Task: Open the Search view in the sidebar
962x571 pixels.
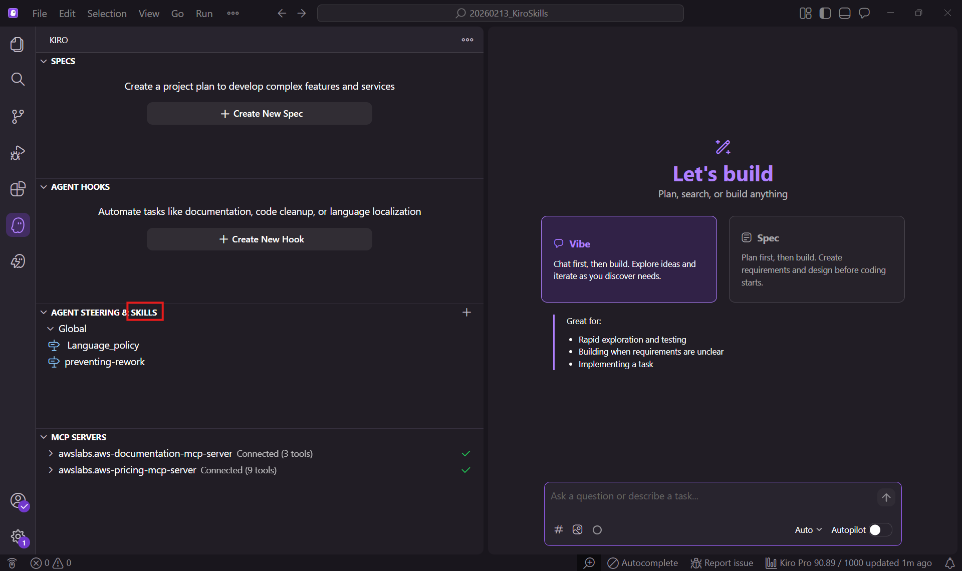Action: point(18,79)
